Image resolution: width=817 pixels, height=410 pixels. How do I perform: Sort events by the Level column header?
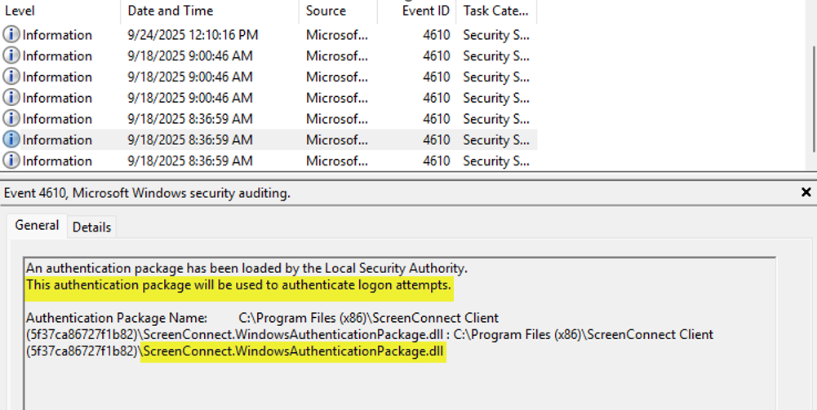[x=60, y=11]
